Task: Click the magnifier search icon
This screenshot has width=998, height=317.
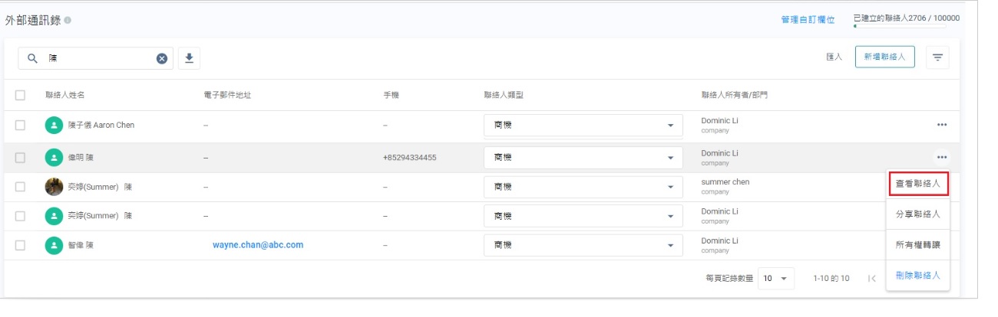Action: coord(33,58)
